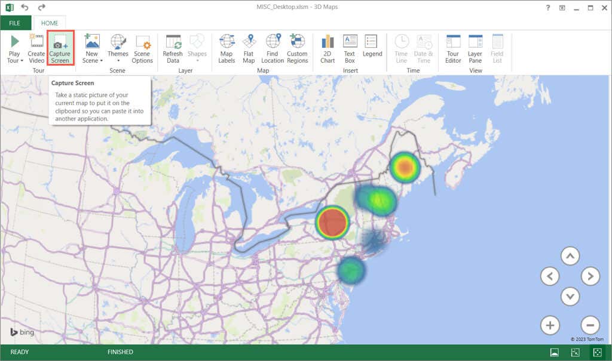Click the middle status bar view icon
Image resolution: width=612 pixels, height=361 pixels.
[x=576, y=353]
